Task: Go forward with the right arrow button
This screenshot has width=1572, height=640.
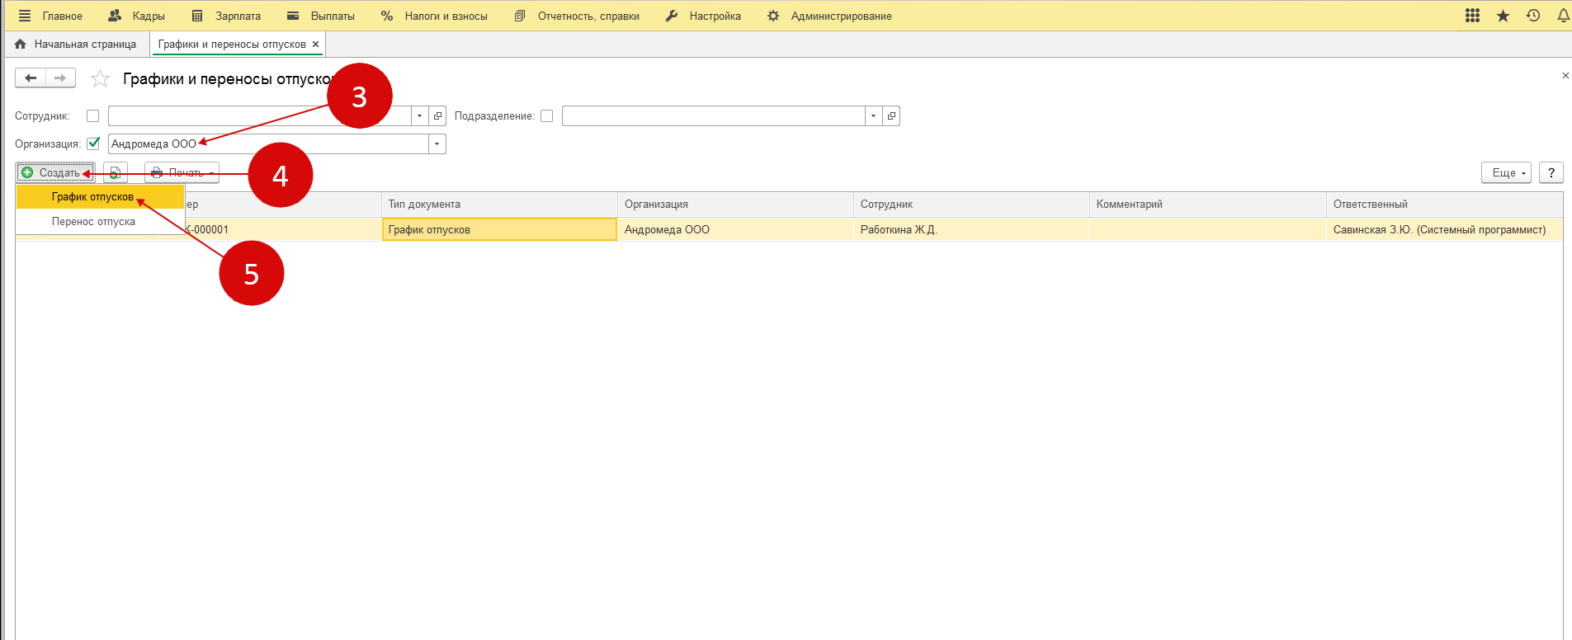Action: click(x=60, y=78)
